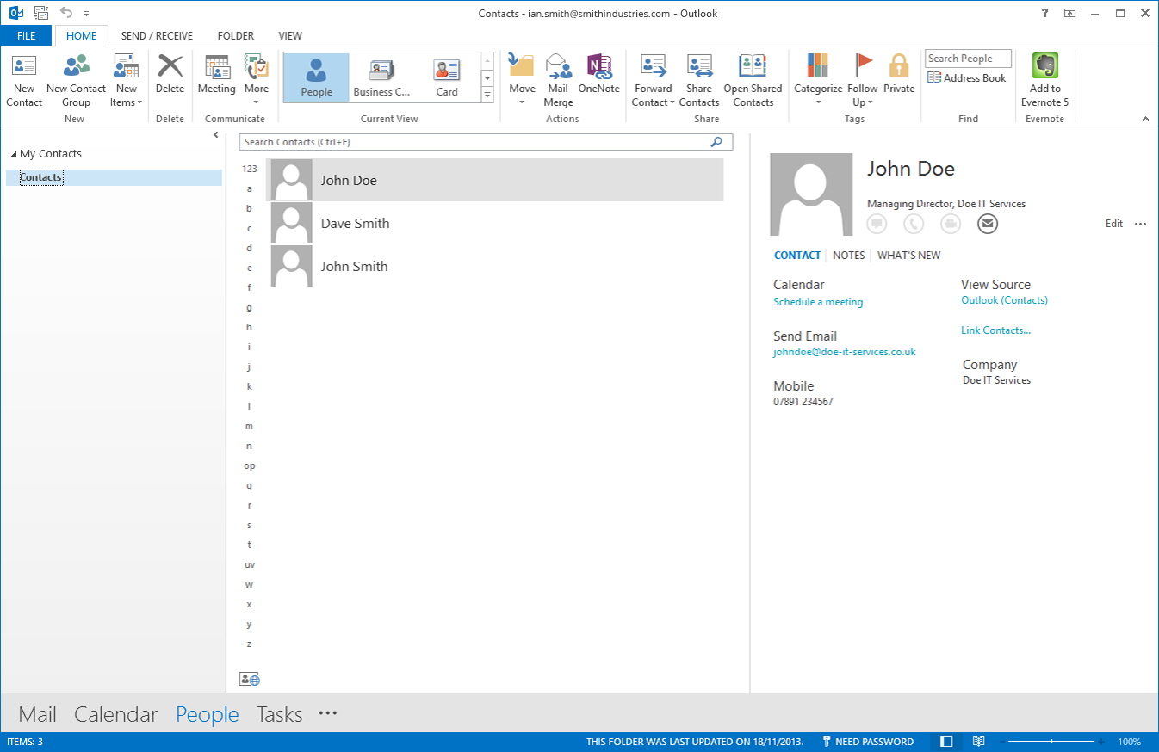Select the Card view option
Viewport: 1159px width, 752px height.
(x=447, y=77)
